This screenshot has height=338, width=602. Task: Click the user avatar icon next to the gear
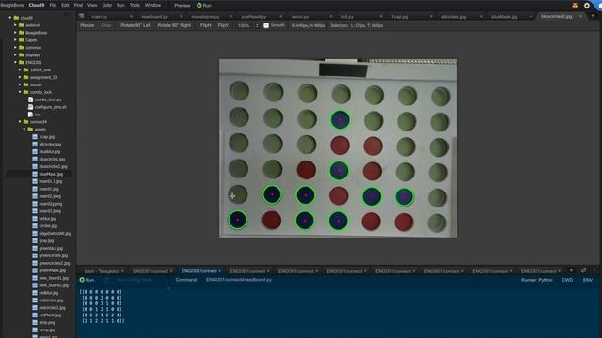click(x=575, y=6)
